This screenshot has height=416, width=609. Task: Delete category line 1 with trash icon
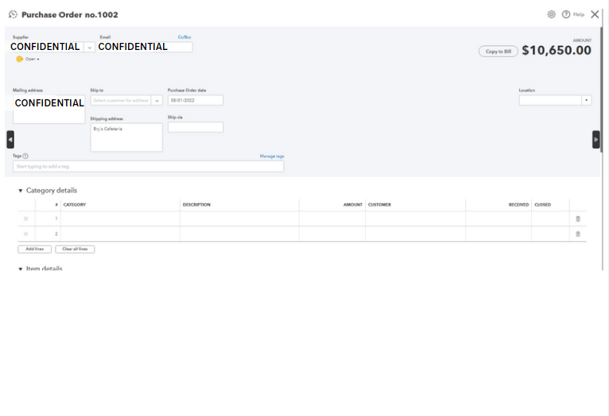pyautogui.click(x=578, y=218)
